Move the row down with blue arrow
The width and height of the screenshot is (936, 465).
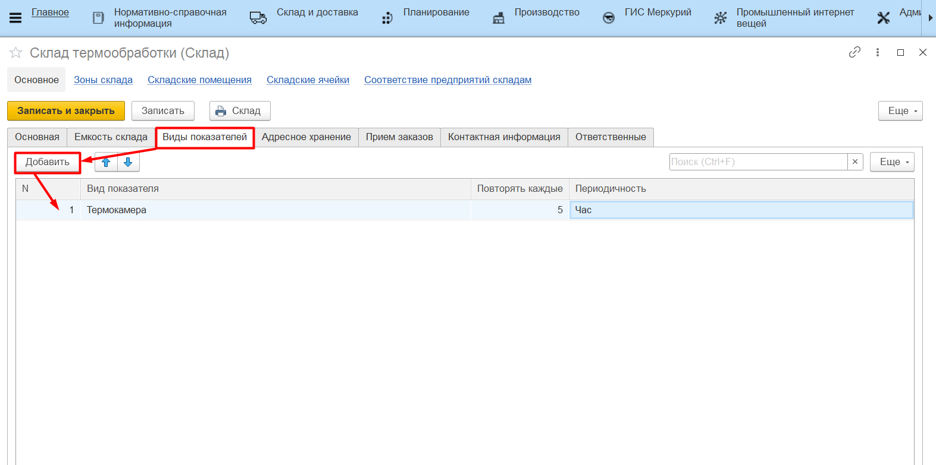[x=128, y=162]
